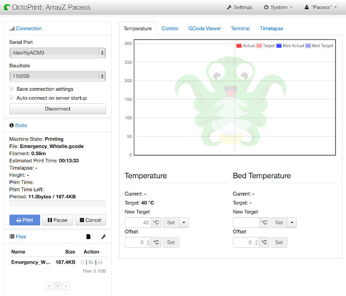The height and width of the screenshot is (296, 346).
Task: Go to next page in Files list
Action: [66, 286]
